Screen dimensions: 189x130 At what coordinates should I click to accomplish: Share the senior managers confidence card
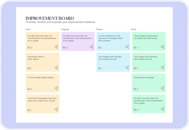point(127,47)
